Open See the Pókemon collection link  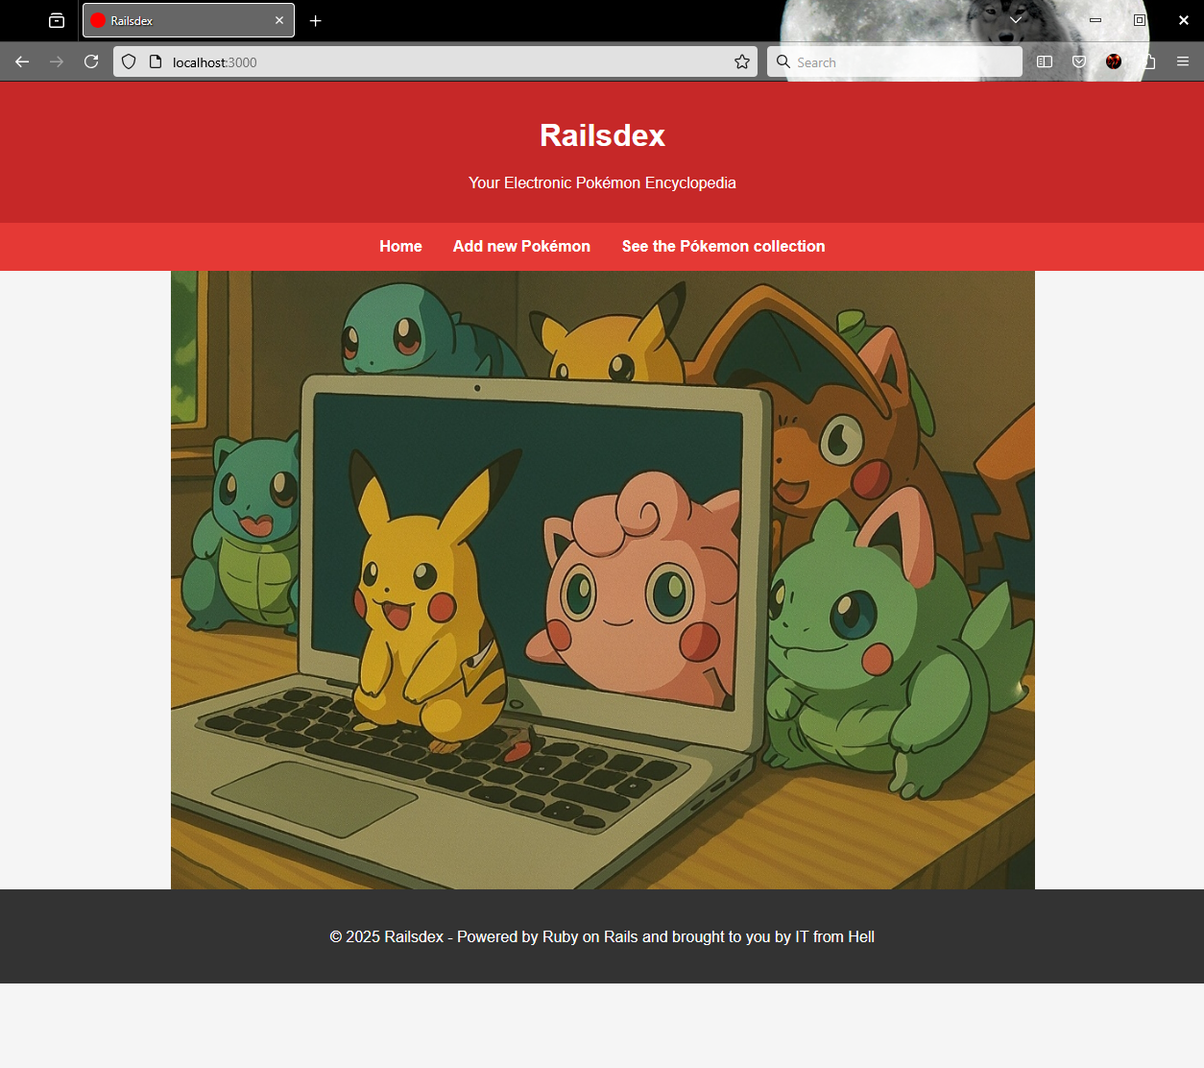click(723, 246)
